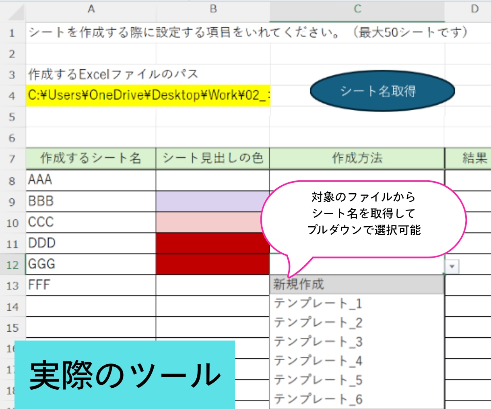This screenshot has width=491, height=409.
Task: Click the シート見出しの色 header cell
Action: point(213,158)
